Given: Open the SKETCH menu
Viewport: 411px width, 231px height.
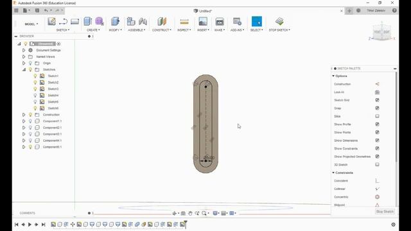Looking at the screenshot, I should pyautogui.click(x=63, y=30).
